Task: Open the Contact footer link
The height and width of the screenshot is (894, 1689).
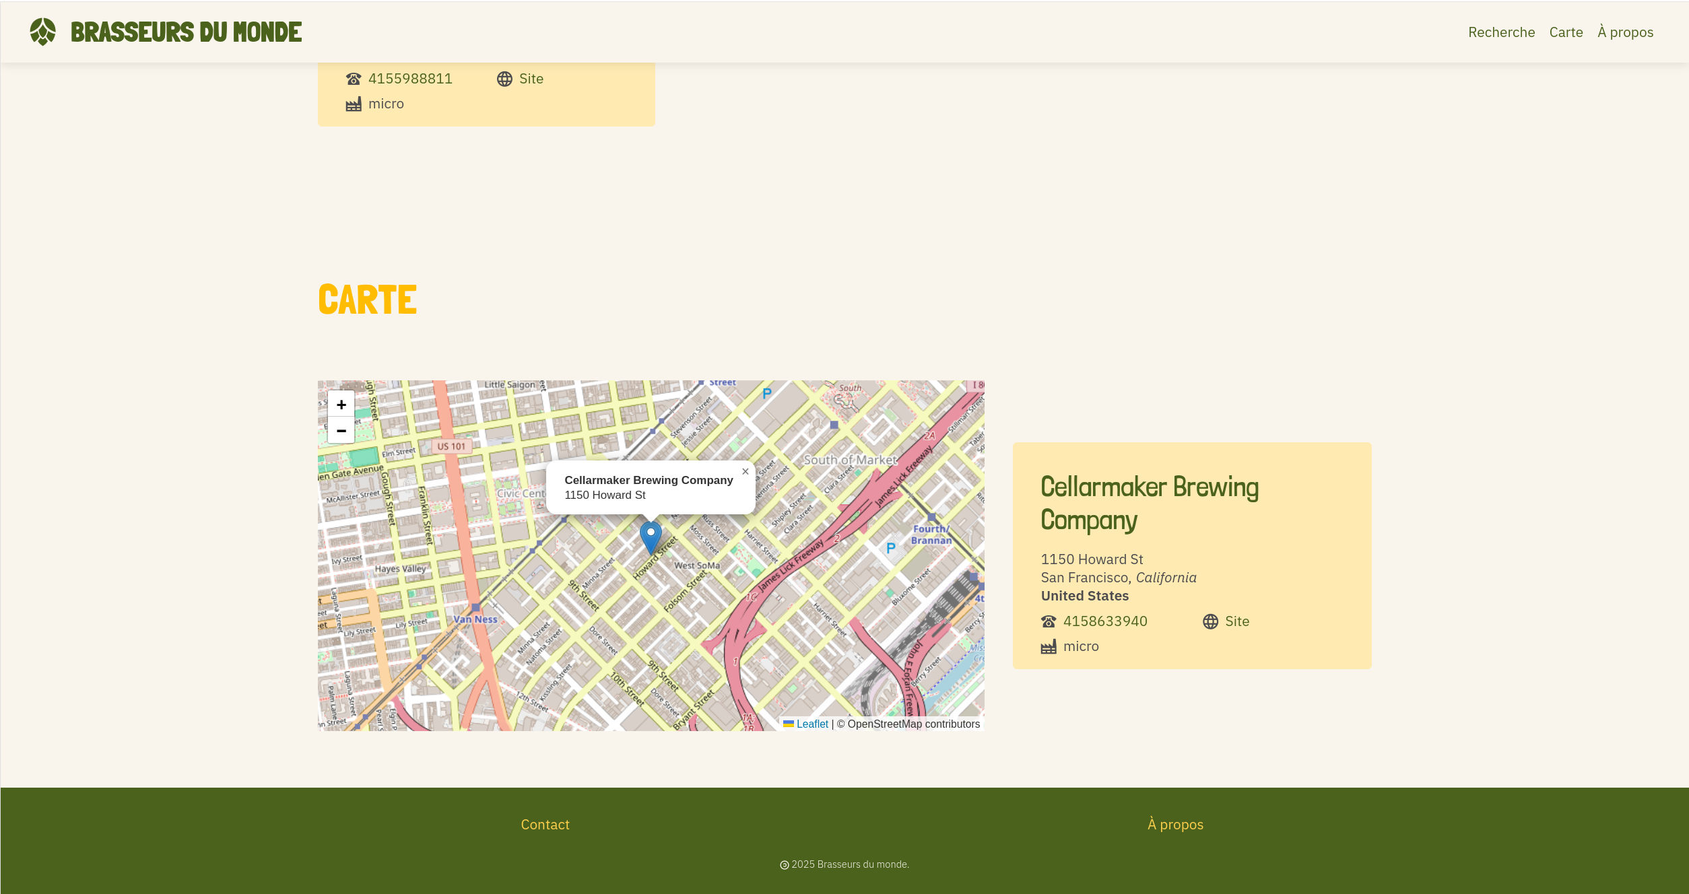Action: click(x=545, y=825)
